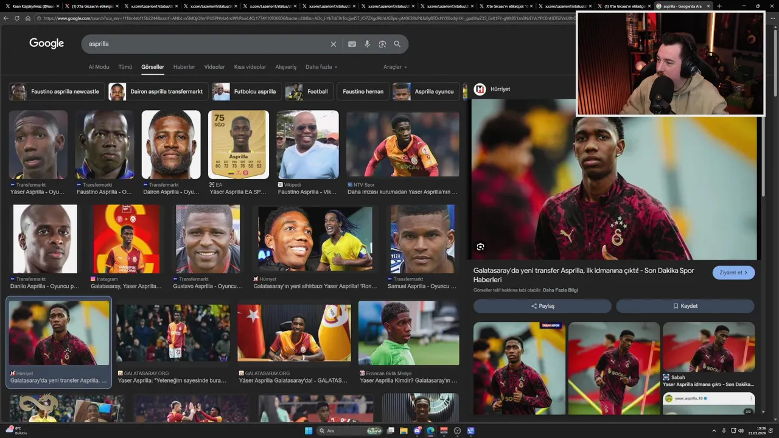Click the Paylaş button
Viewport: 779px width, 438px height.
(x=542, y=306)
